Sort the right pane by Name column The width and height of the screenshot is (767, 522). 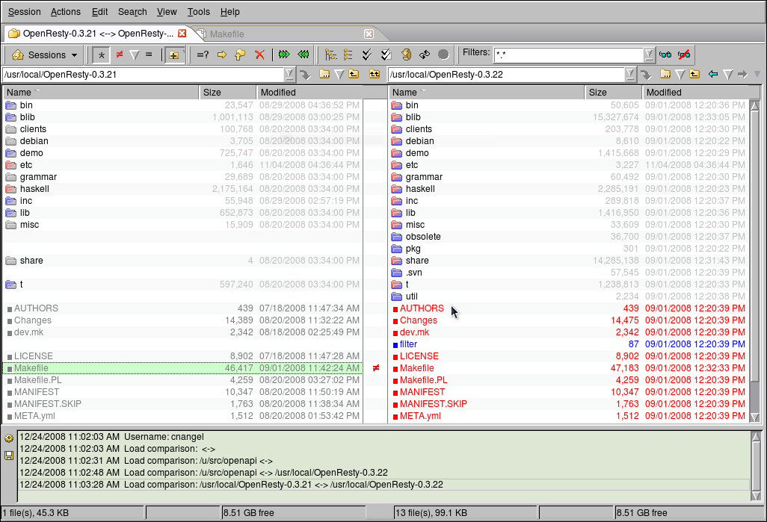(487, 93)
